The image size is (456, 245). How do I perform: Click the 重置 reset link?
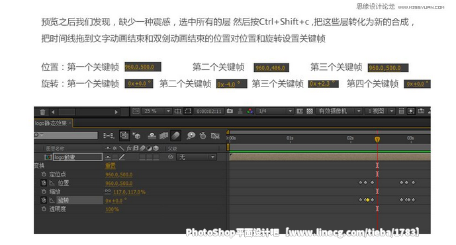[x=111, y=166]
